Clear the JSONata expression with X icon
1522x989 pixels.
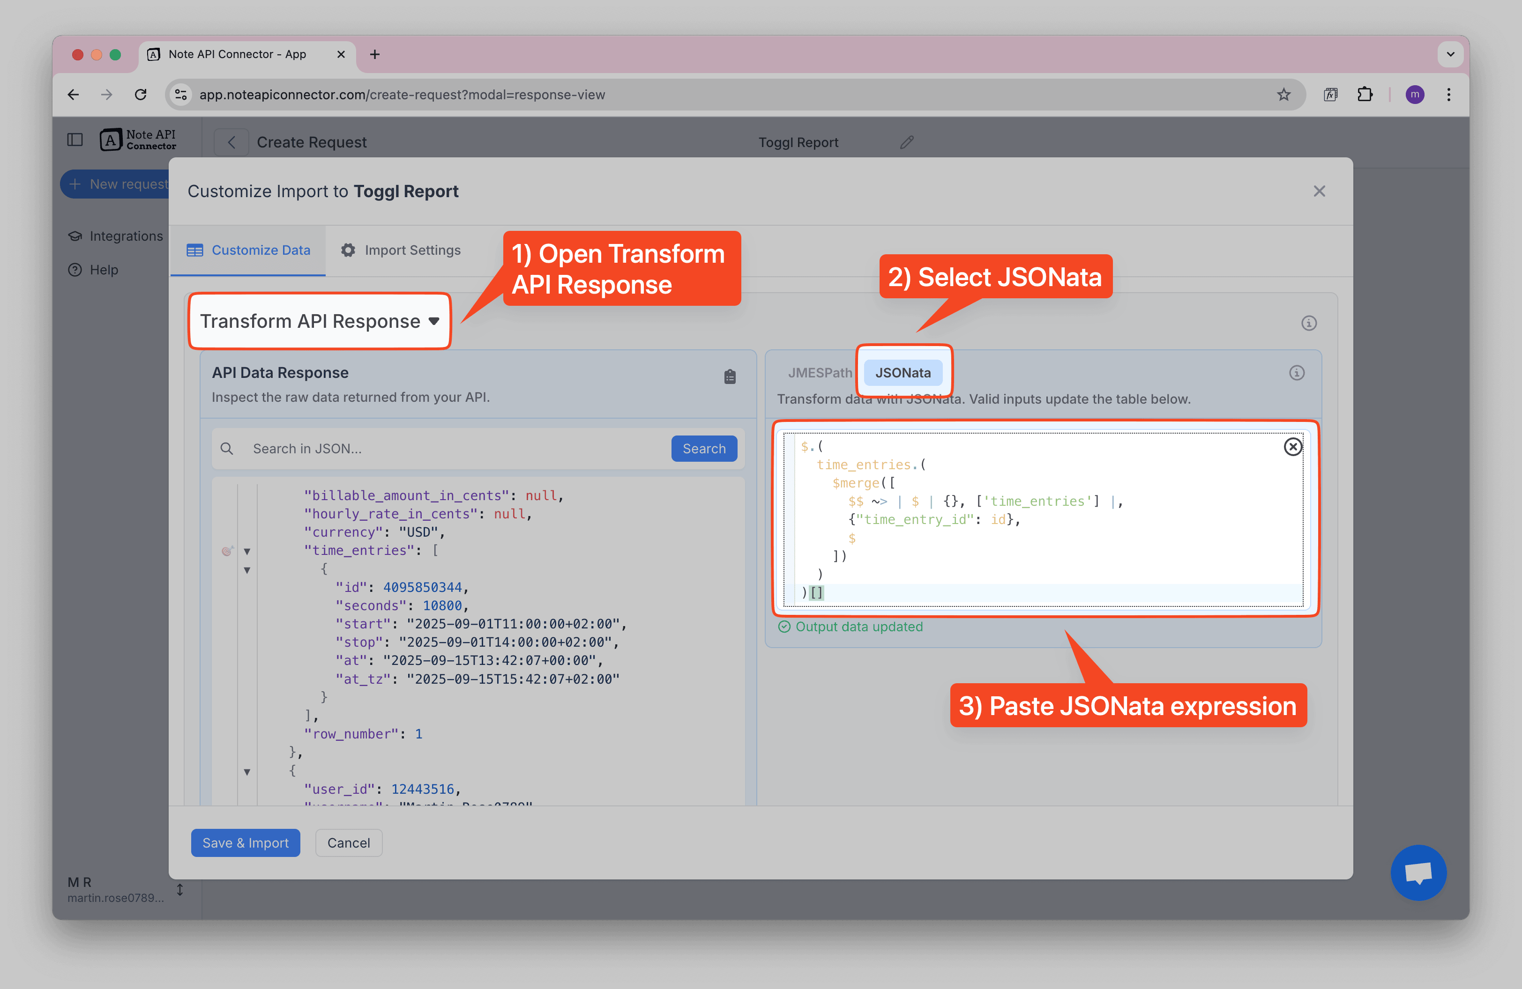[x=1292, y=447]
